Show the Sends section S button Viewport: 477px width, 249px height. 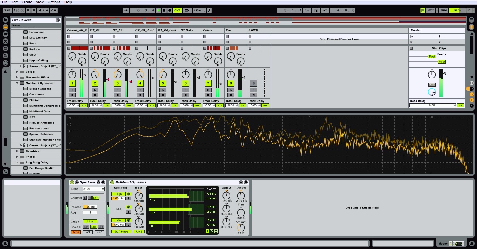467,89
